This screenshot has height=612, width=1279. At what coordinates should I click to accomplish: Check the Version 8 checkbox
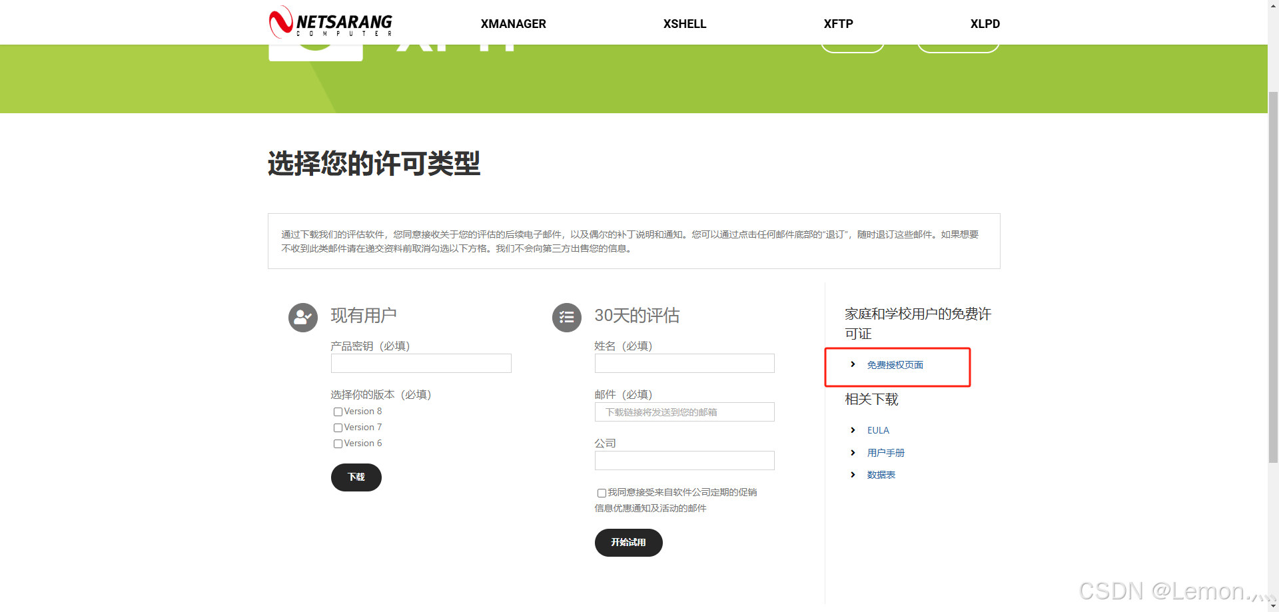338,412
